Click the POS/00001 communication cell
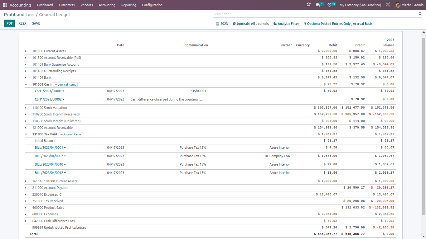The image size is (426, 239). tap(198, 91)
